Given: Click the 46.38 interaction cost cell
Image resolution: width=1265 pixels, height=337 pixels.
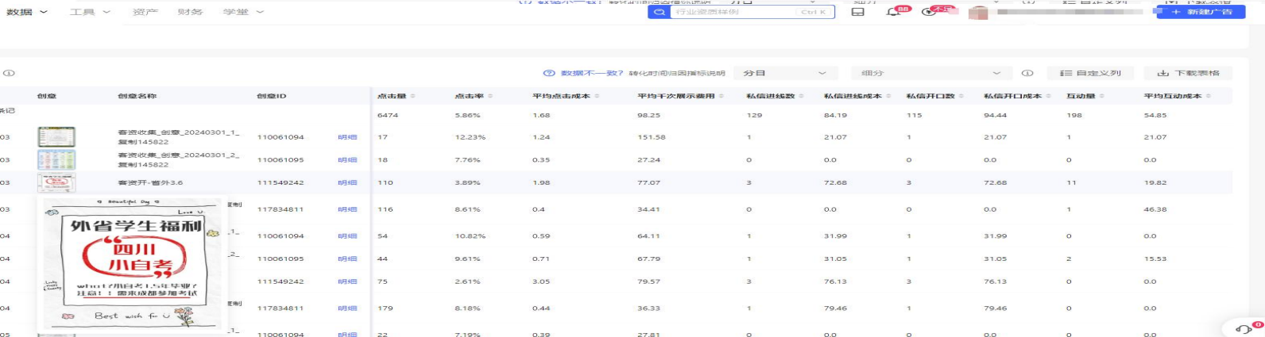Looking at the screenshot, I should click(x=1155, y=209).
